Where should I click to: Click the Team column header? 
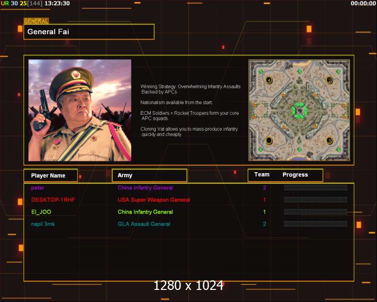(x=262, y=175)
